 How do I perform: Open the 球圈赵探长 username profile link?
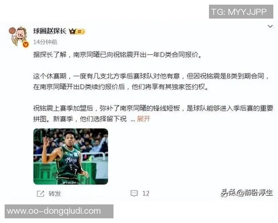tap(50, 31)
